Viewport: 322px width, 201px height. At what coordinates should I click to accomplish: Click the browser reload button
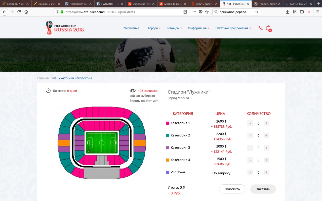coord(19,12)
